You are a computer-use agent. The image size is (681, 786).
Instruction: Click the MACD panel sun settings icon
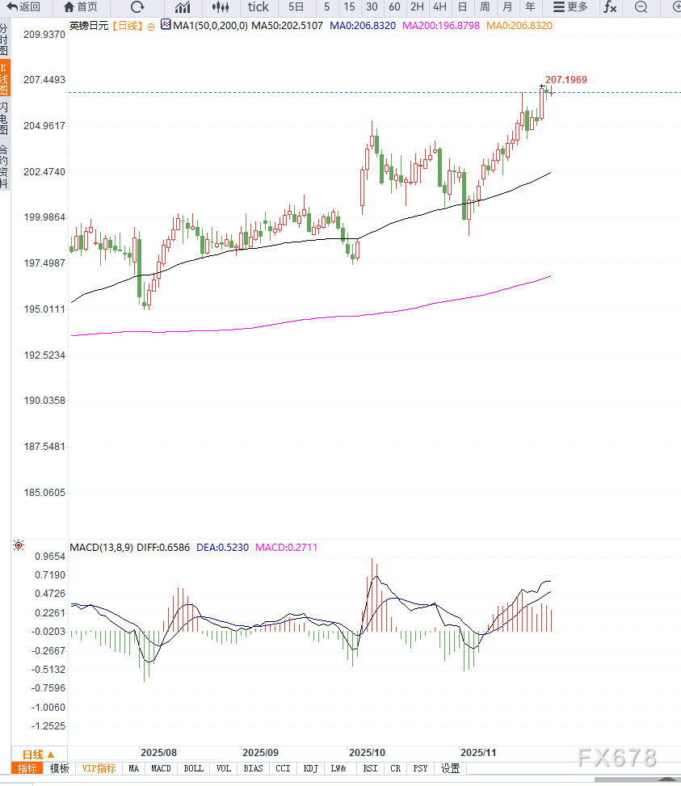19,546
